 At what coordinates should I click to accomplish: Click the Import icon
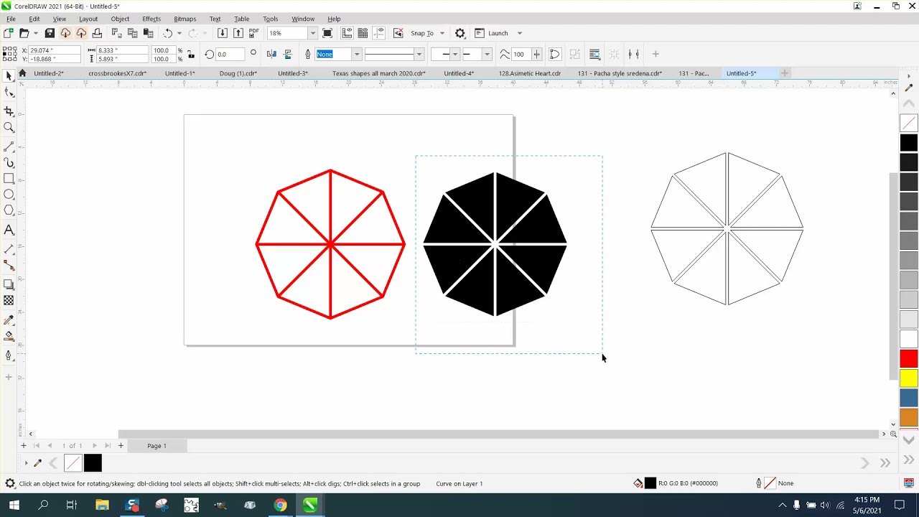tap(223, 33)
